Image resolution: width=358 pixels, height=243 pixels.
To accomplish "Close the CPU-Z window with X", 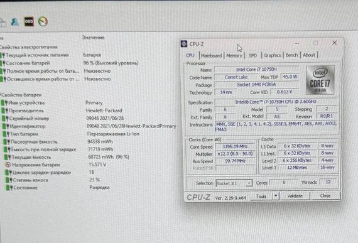I will (x=335, y=43).
